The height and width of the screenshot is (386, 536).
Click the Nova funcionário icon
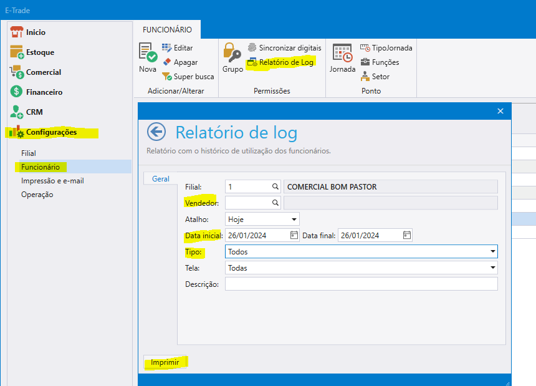click(x=148, y=54)
